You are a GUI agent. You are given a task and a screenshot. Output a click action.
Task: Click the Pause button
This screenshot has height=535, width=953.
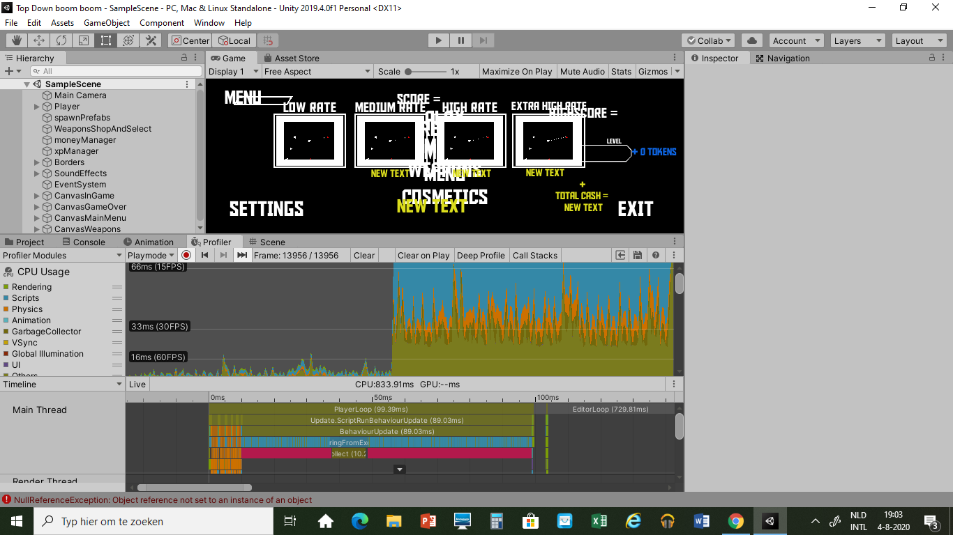pyautogui.click(x=460, y=40)
